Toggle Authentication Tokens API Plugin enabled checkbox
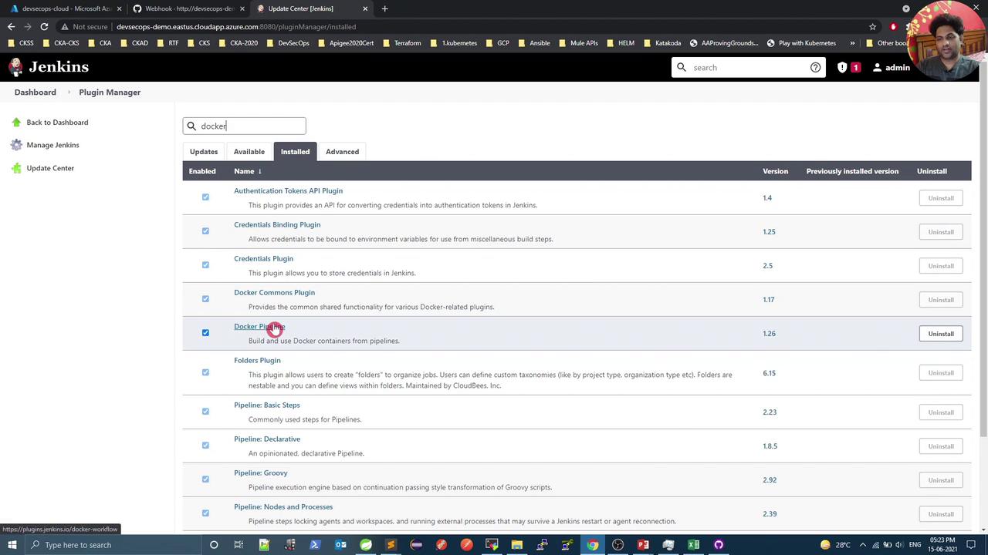Image resolution: width=988 pixels, height=555 pixels. click(x=205, y=197)
